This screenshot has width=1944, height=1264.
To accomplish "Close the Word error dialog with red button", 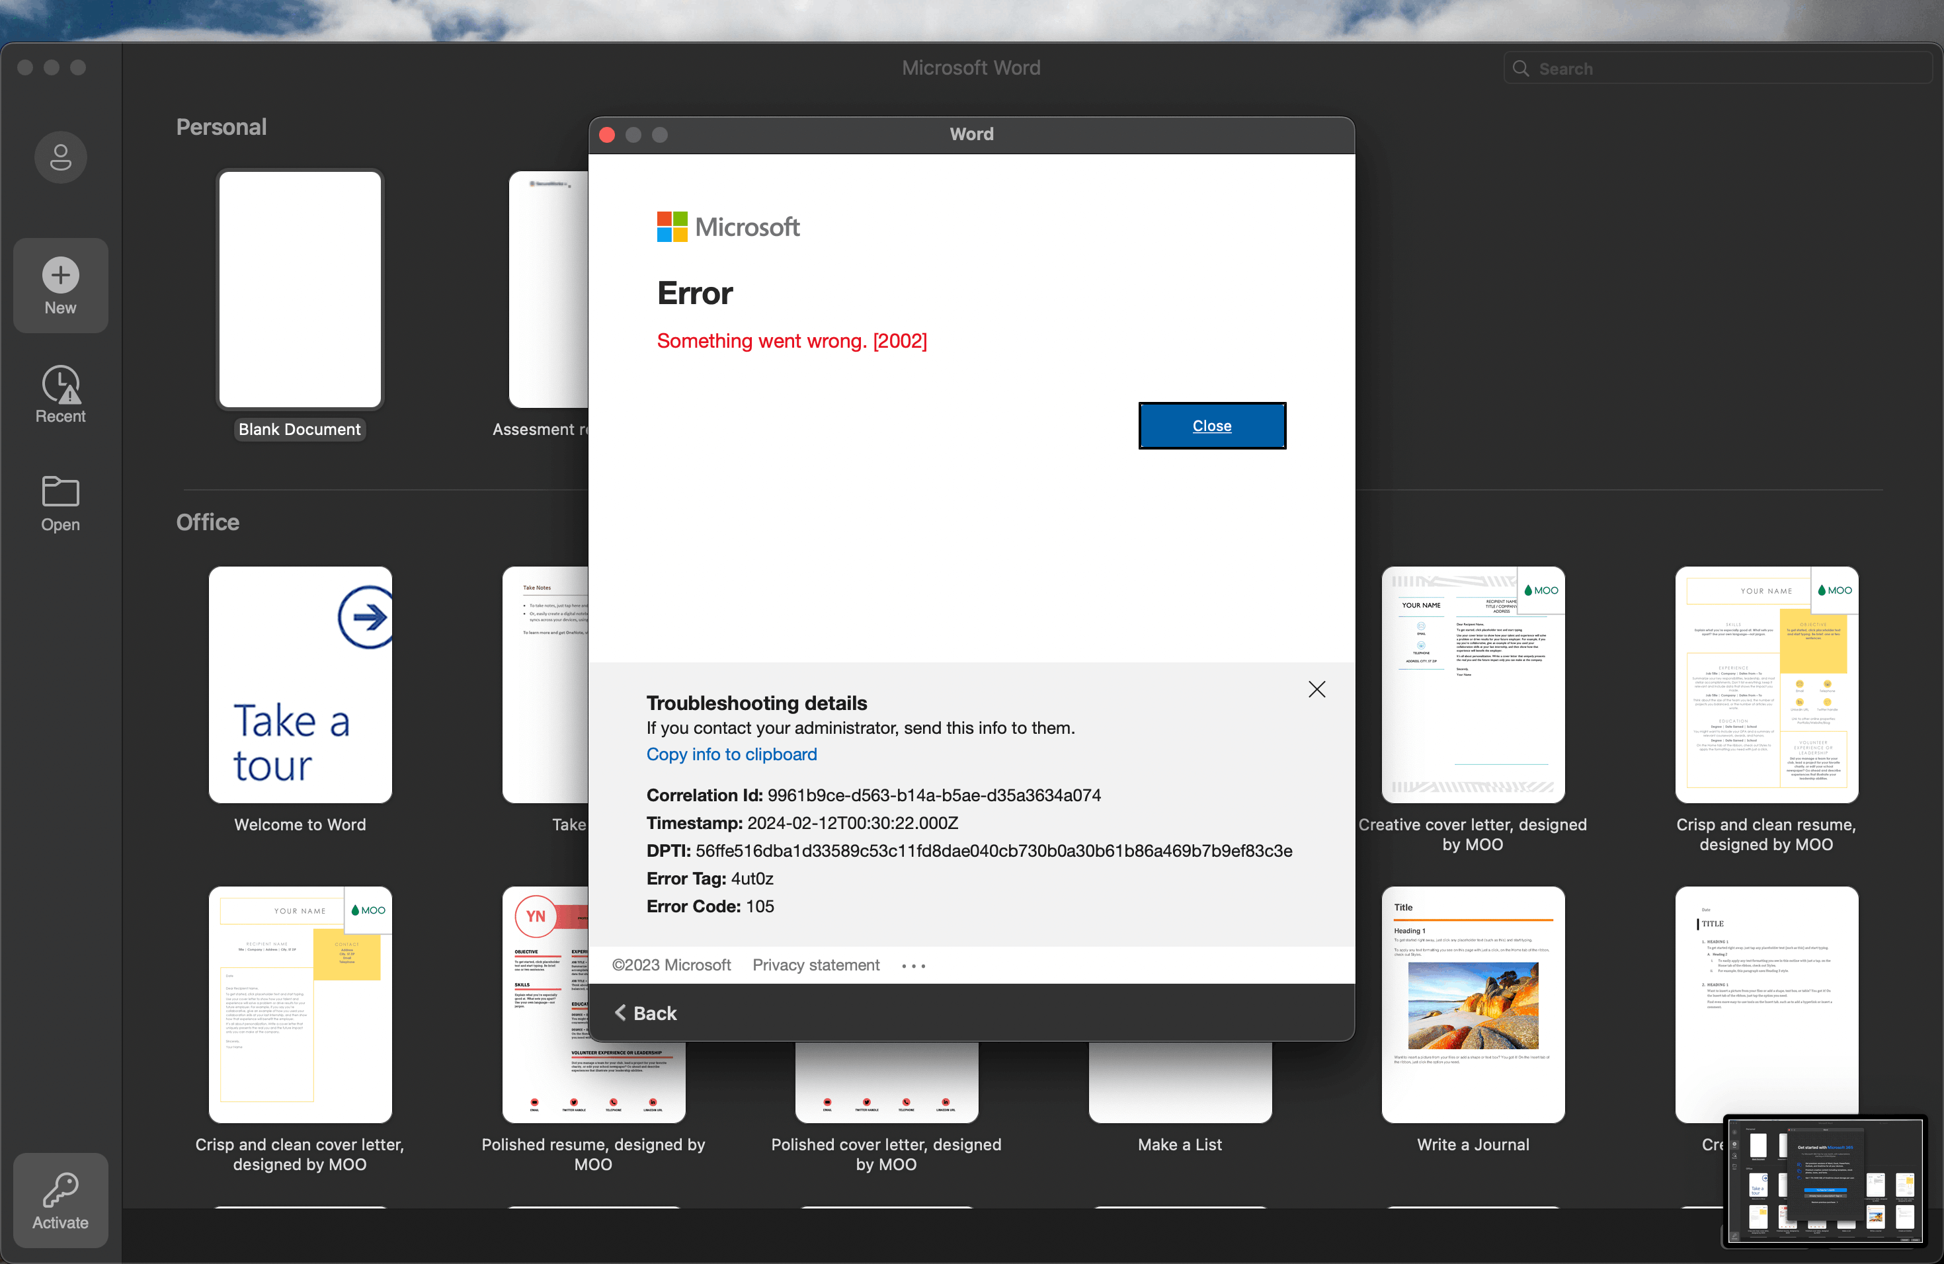I will 607,135.
